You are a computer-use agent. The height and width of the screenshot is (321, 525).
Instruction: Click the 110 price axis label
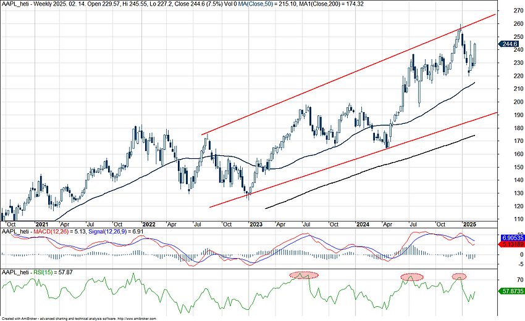point(518,219)
